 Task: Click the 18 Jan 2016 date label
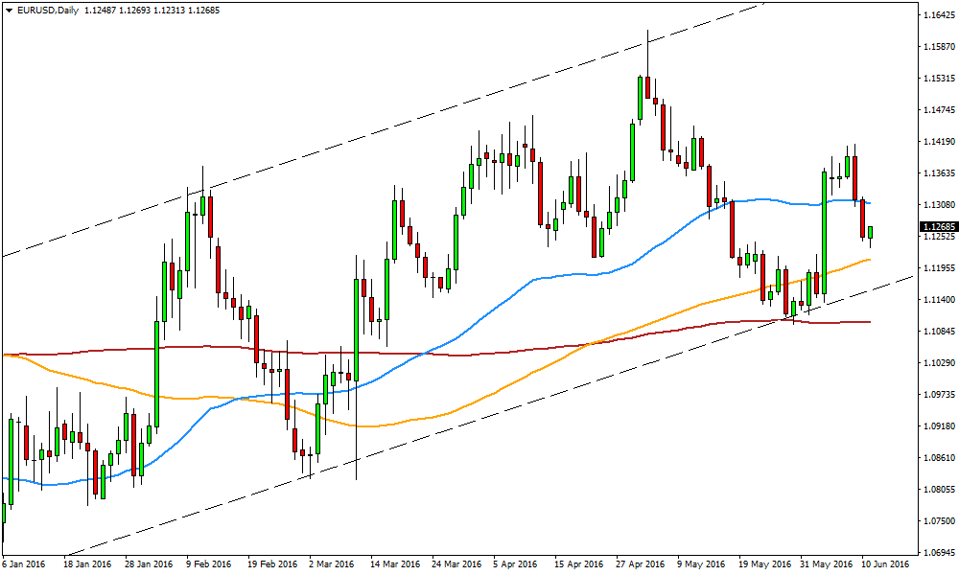[x=88, y=564]
